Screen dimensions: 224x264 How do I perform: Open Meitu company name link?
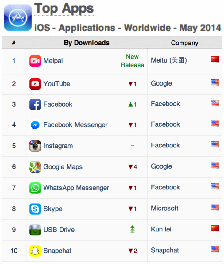(168, 60)
